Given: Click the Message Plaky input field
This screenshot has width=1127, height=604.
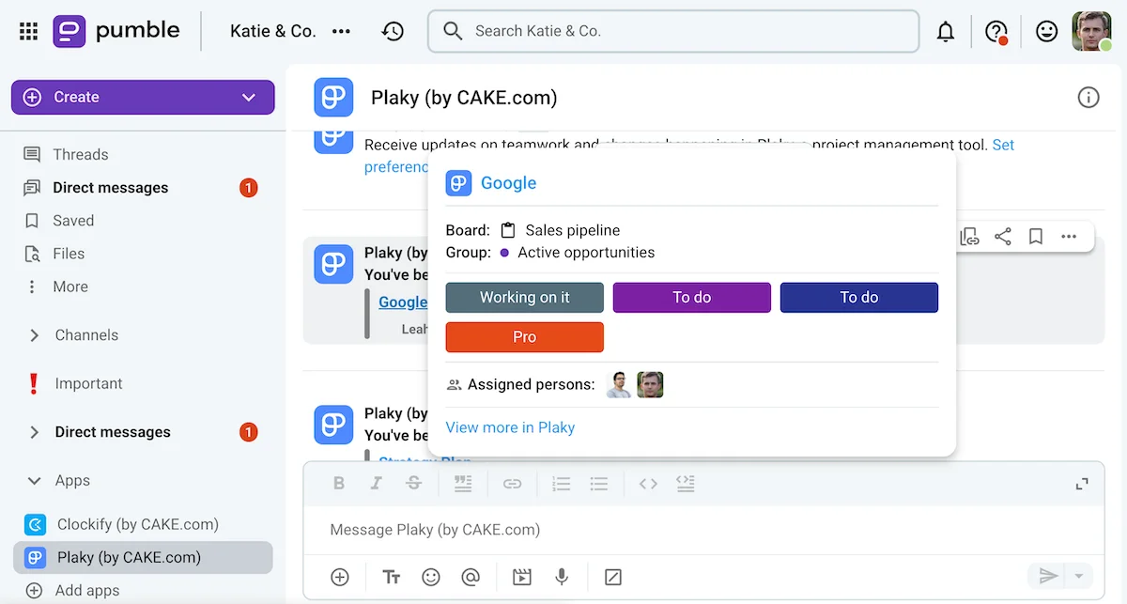Looking at the screenshot, I should [x=702, y=530].
